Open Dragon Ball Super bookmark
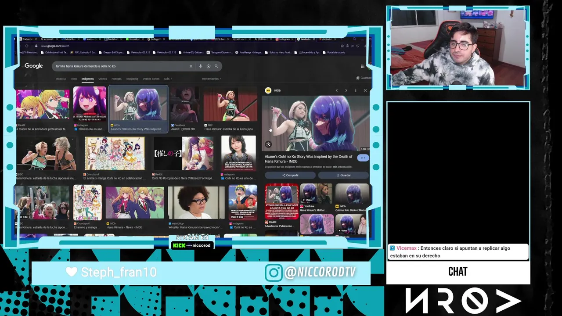Image resolution: width=562 pixels, height=316 pixels. tap(112, 52)
